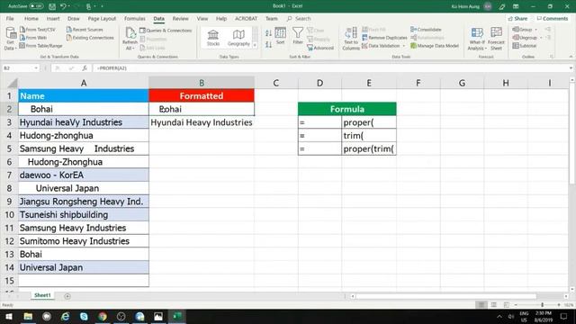Click the Group outline icon
Image resolution: width=576 pixels, height=324 pixels.
tap(516, 29)
